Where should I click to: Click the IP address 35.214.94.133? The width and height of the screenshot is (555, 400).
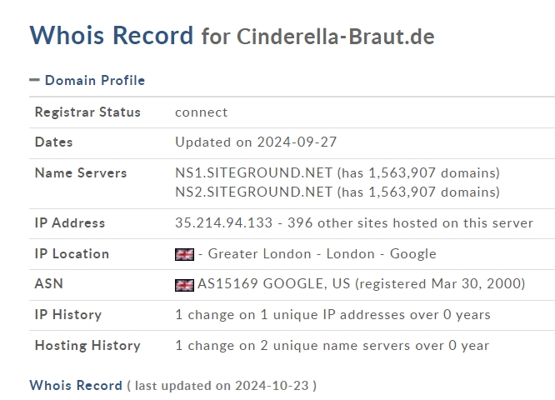click(x=225, y=222)
